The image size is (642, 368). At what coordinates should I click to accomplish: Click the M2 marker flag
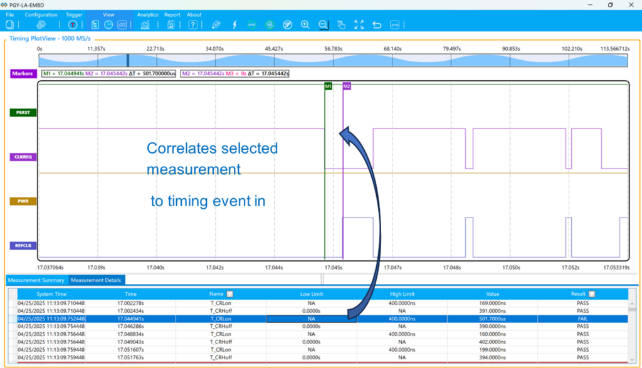click(347, 86)
